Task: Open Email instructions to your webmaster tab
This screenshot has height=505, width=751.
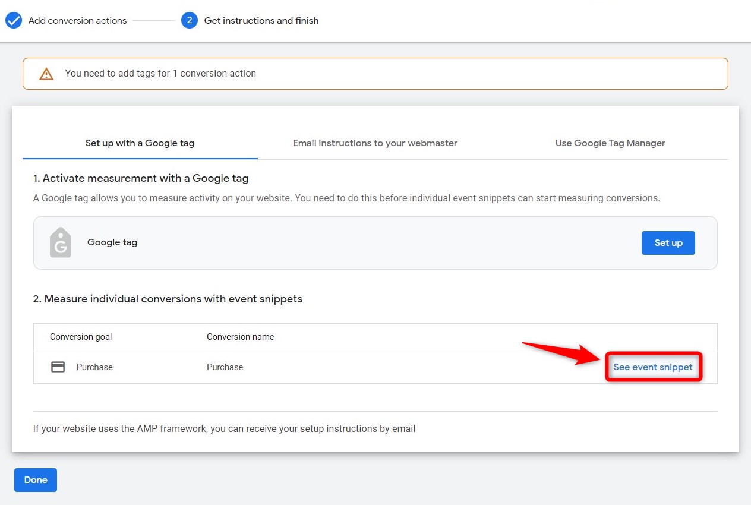Action: click(375, 143)
